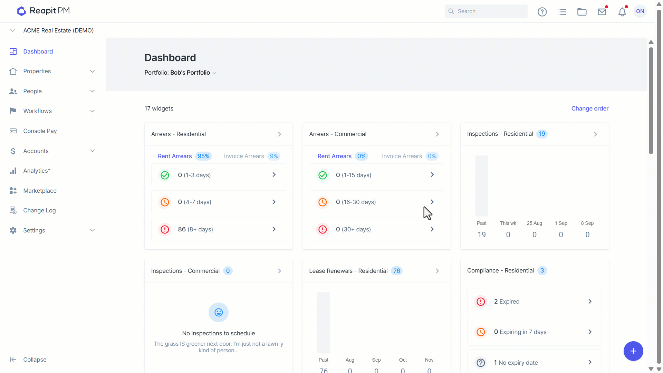Click the Past bar in Inspections chart
Image resolution: width=663 pixels, height=373 pixels.
coord(481,186)
